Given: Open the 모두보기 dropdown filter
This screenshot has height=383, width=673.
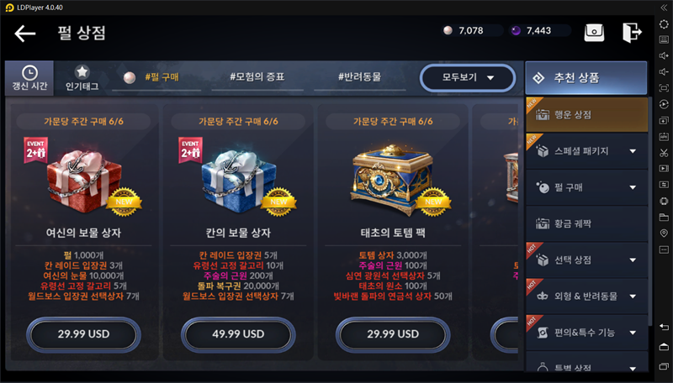Looking at the screenshot, I should coord(468,77).
